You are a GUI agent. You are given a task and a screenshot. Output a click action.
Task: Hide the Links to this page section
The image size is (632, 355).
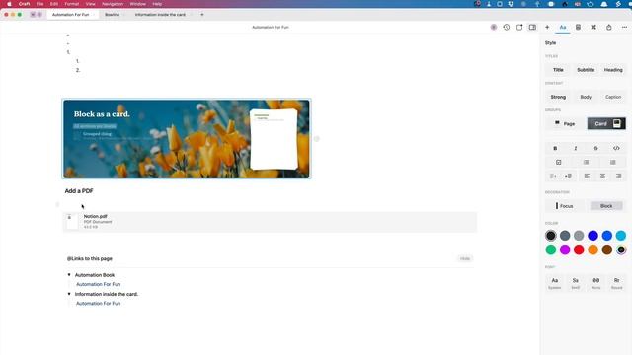point(465,258)
